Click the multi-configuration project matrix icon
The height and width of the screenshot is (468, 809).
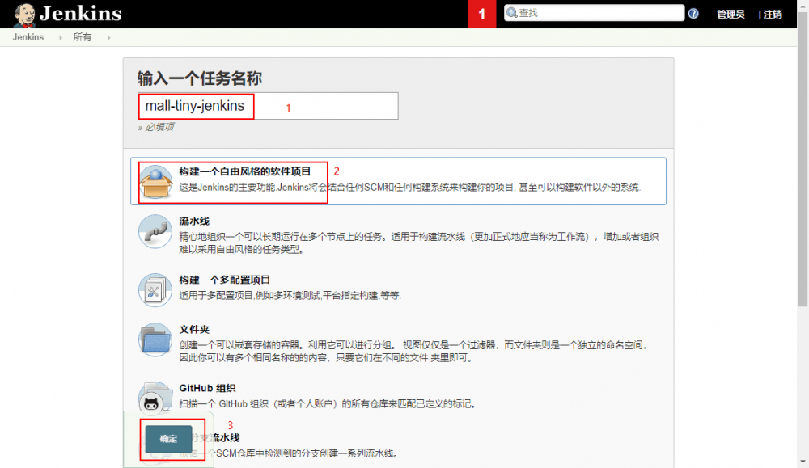click(x=156, y=291)
